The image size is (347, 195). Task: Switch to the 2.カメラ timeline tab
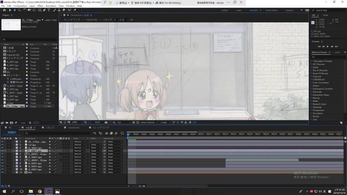coord(50,128)
